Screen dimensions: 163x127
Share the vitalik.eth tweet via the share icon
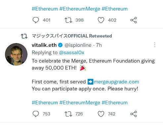(134, 114)
